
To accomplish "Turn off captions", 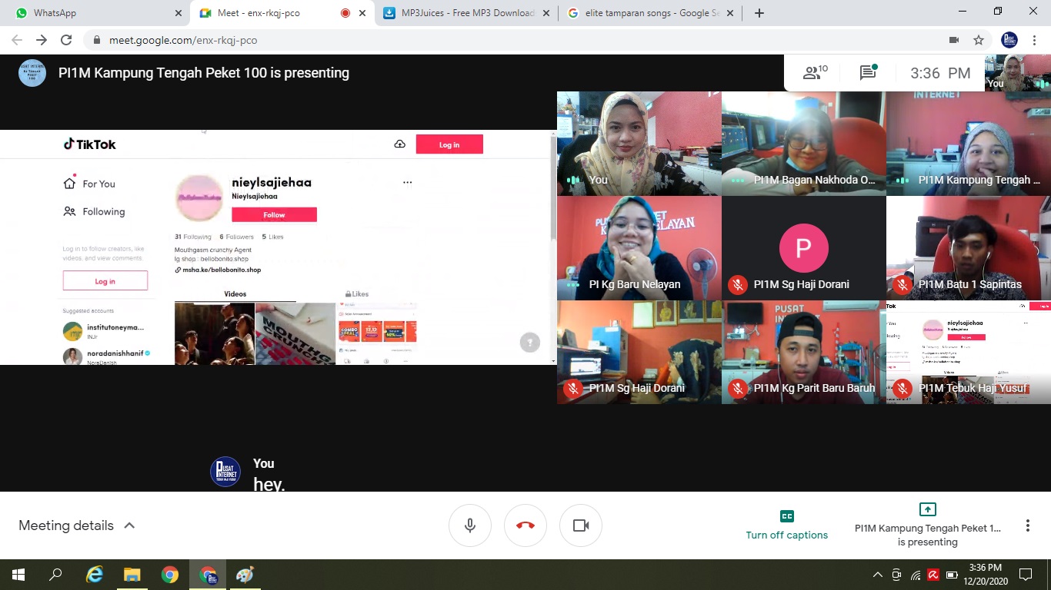I will pyautogui.click(x=786, y=525).
